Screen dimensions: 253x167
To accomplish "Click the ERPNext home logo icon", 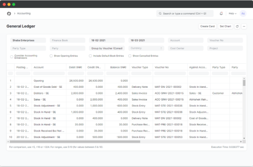I will pyautogui.click(x=9, y=13).
